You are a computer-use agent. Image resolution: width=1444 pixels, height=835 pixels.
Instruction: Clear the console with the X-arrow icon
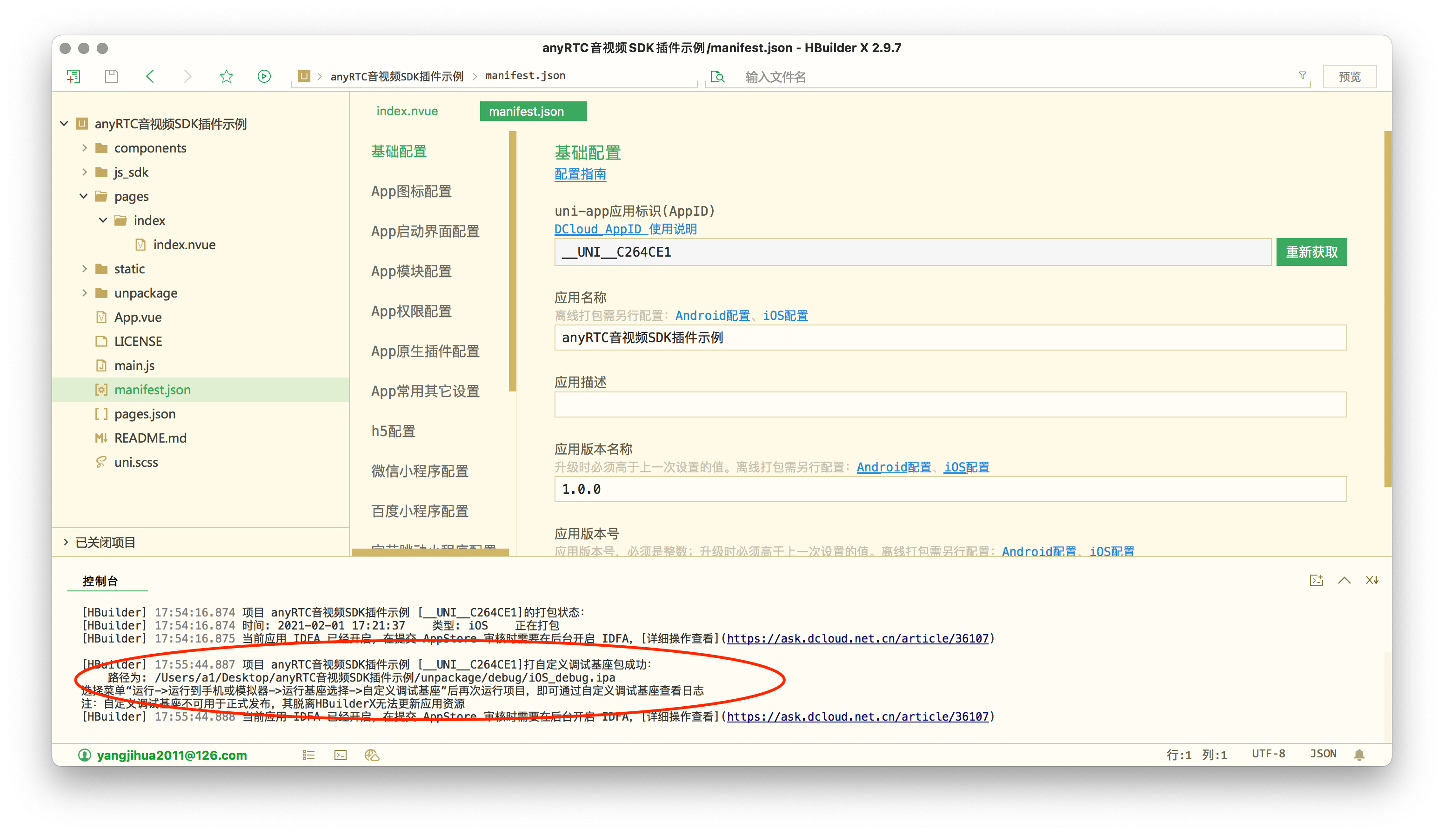[x=1372, y=580]
